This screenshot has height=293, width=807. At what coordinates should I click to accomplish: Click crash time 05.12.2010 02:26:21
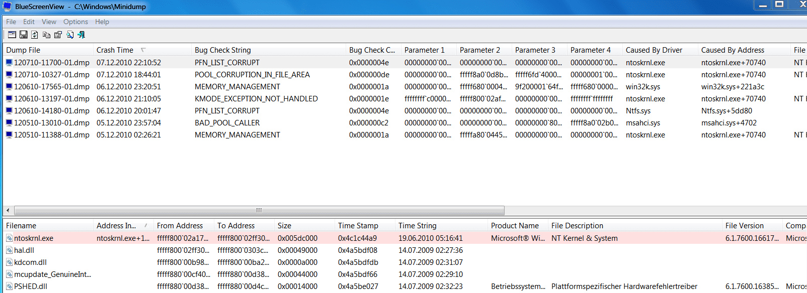coord(129,135)
